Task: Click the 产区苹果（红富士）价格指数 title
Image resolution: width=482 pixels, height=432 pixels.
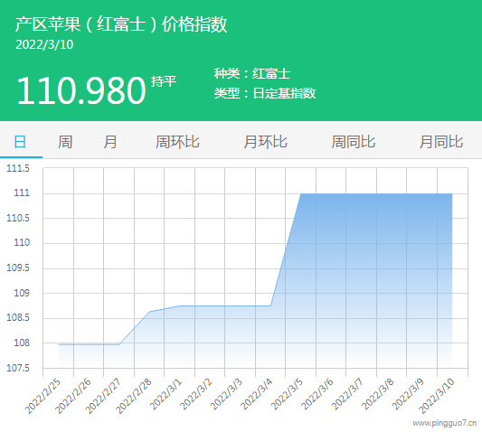Action: pyautogui.click(x=121, y=24)
